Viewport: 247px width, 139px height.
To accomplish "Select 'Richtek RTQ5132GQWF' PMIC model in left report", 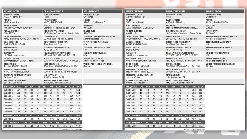I will click(15, 66).
